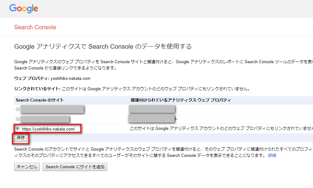Click the ウェブ プロパティ: yoshihiko-nakata.com text
This screenshot has width=313, height=188.
52,79
